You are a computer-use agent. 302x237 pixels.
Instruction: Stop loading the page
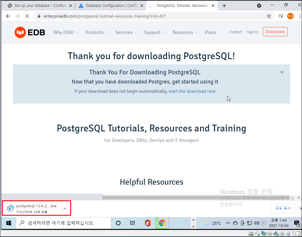coord(27,16)
